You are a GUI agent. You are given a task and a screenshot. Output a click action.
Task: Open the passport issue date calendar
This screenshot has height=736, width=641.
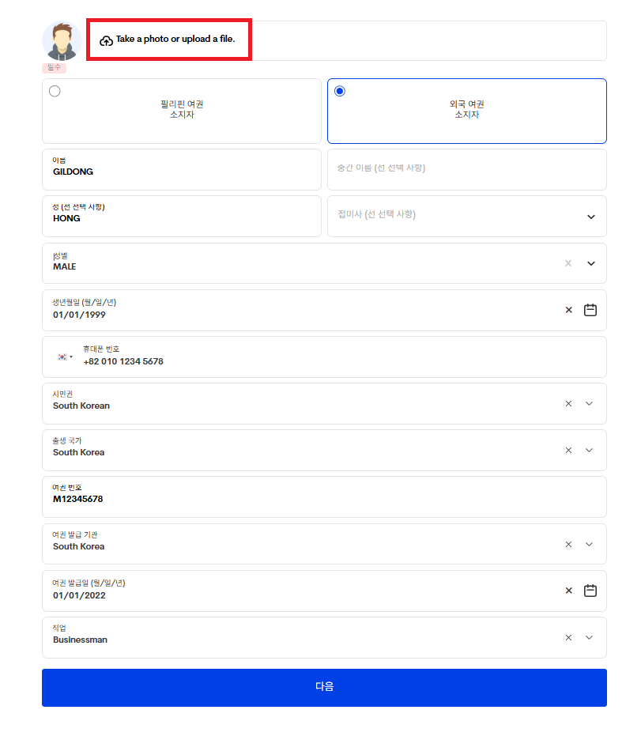coord(590,590)
